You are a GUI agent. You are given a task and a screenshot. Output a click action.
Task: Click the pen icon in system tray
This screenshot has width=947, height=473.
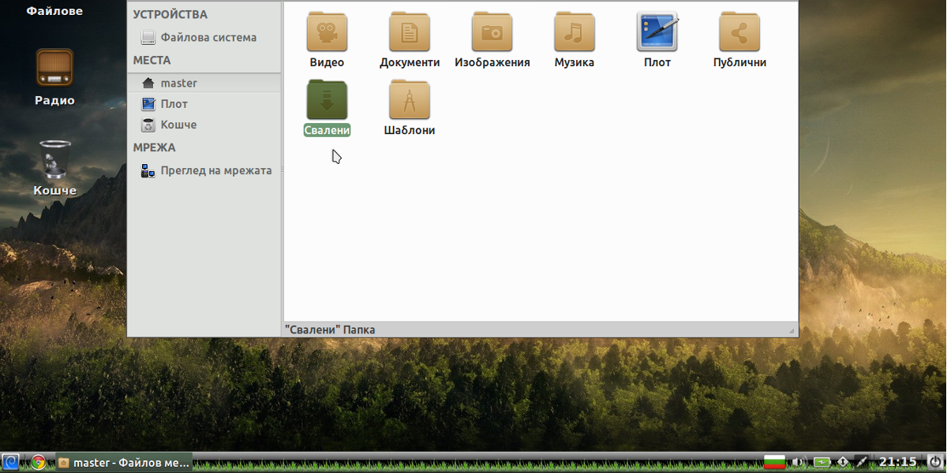[x=862, y=462]
